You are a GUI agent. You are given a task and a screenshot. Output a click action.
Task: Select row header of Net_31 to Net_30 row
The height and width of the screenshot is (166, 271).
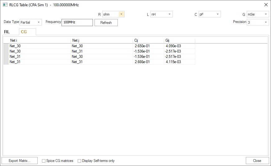(6, 57)
